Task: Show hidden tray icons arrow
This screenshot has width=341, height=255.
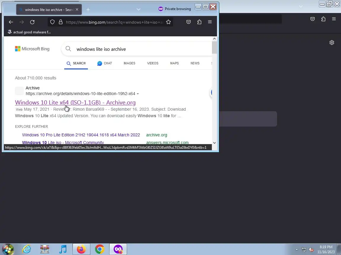Action: coord(297,250)
